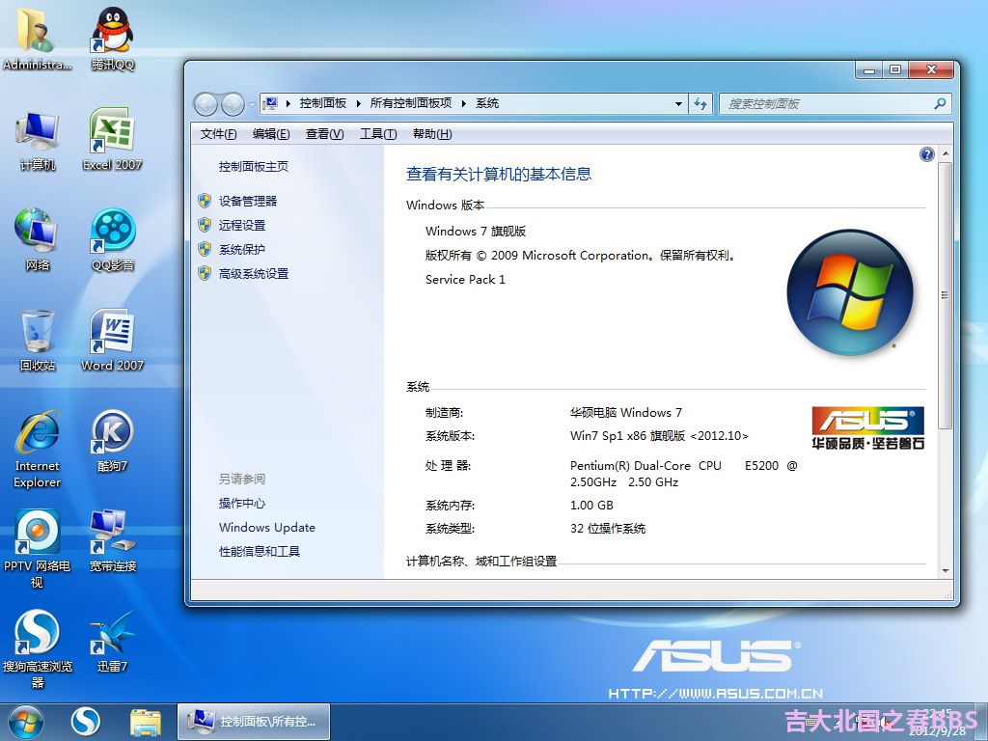Open Windows Update link in sidebar
The width and height of the screenshot is (988, 741).
pos(267,528)
